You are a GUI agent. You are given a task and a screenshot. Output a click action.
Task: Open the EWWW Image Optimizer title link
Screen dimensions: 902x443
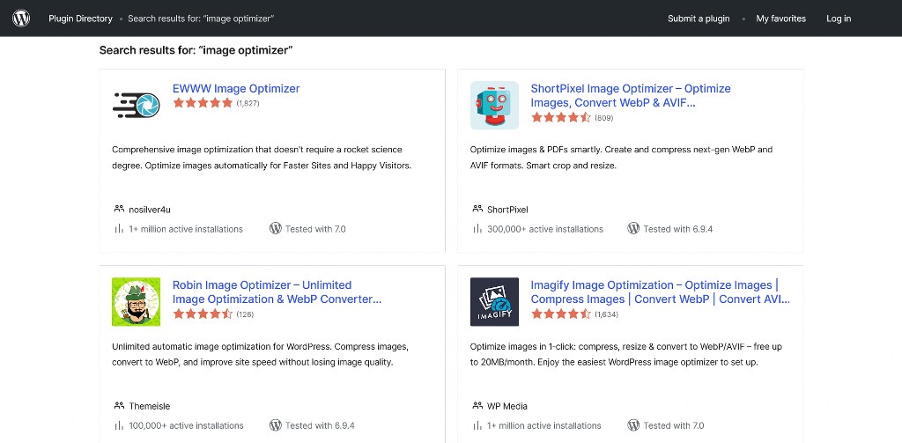click(236, 89)
